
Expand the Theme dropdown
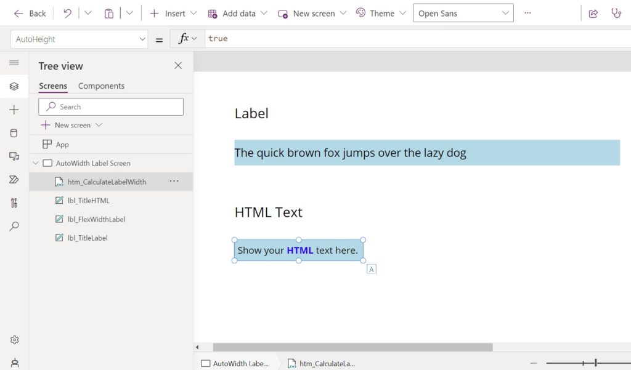[x=380, y=13]
